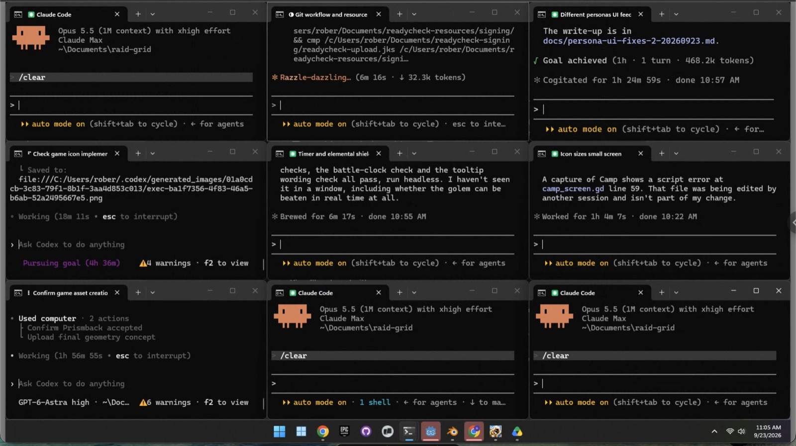Add new tab in Timer and elemental window
The image size is (796, 446).
(x=399, y=154)
